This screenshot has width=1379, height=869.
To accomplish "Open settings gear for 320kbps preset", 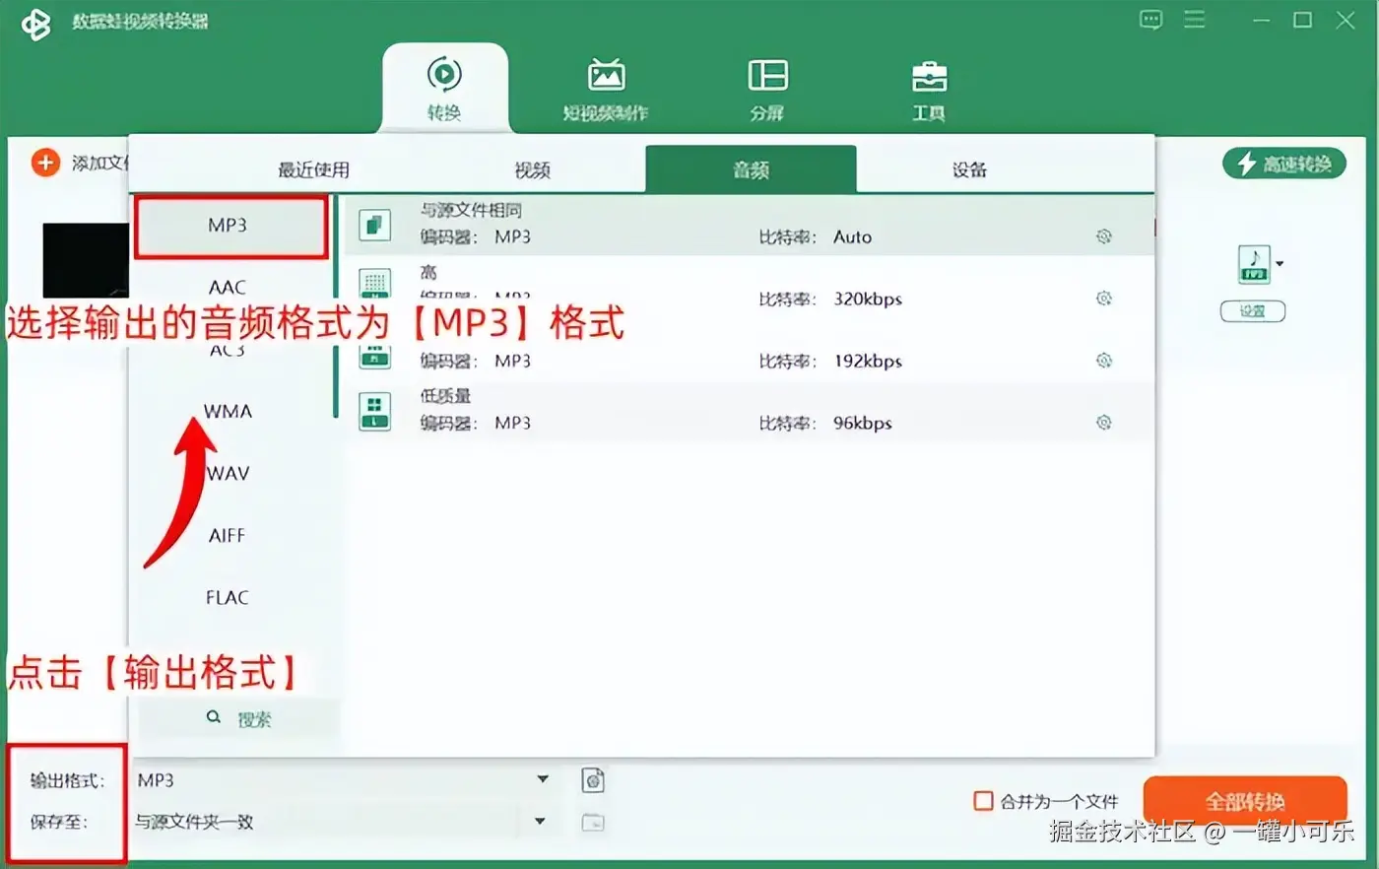I will (1104, 299).
